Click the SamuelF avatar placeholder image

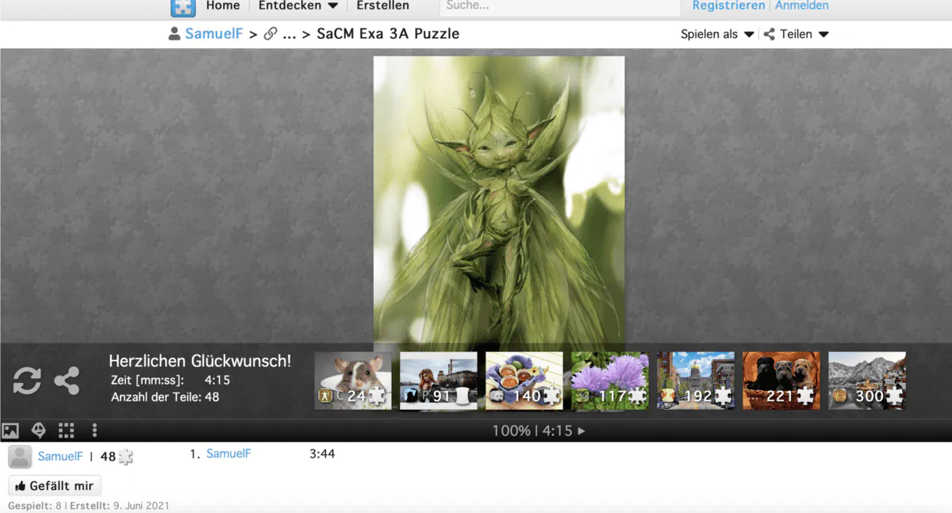click(20, 457)
